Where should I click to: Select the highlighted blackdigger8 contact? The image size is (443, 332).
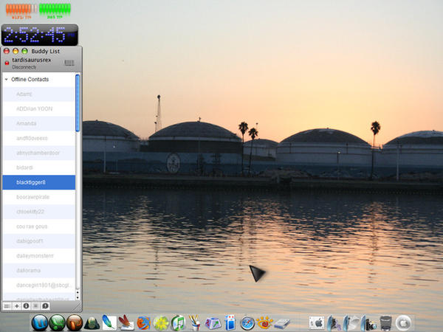[x=39, y=182]
